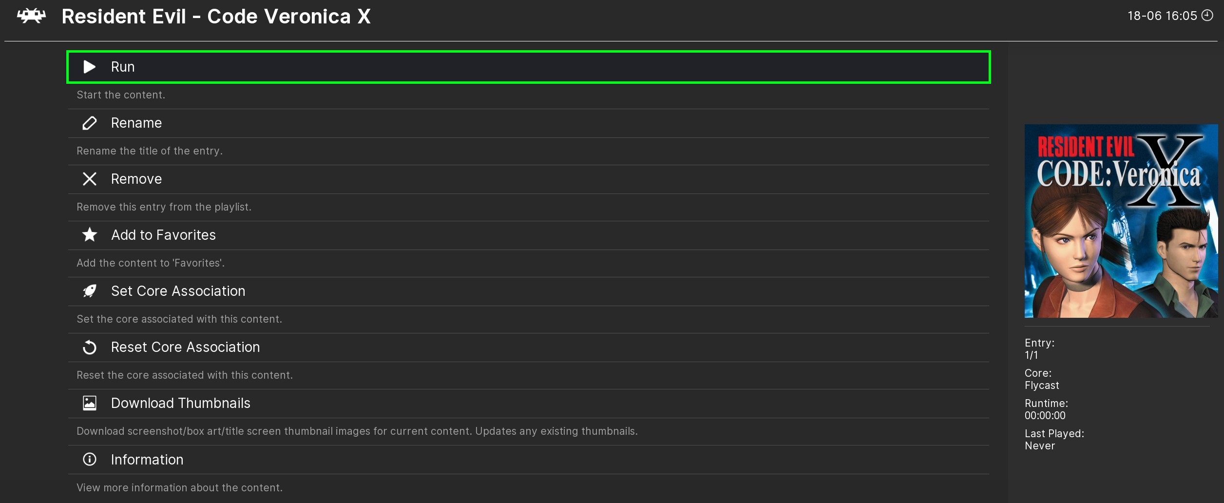Click the Information circle icon

(x=90, y=459)
